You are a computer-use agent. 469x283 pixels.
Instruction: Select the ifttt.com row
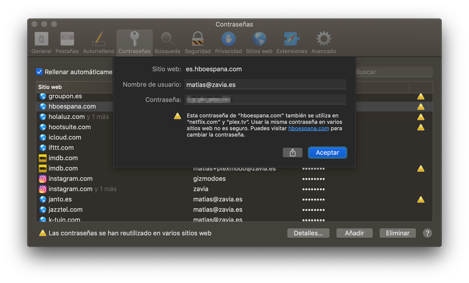pyautogui.click(x=234, y=148)
